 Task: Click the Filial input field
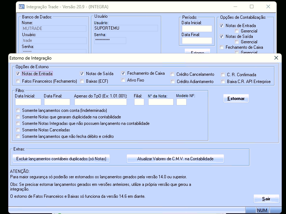point(139,102)
